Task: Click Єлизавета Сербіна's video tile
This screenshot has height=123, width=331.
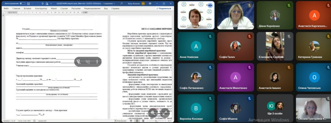Action: pyautogui.click(x=275, y=46)
